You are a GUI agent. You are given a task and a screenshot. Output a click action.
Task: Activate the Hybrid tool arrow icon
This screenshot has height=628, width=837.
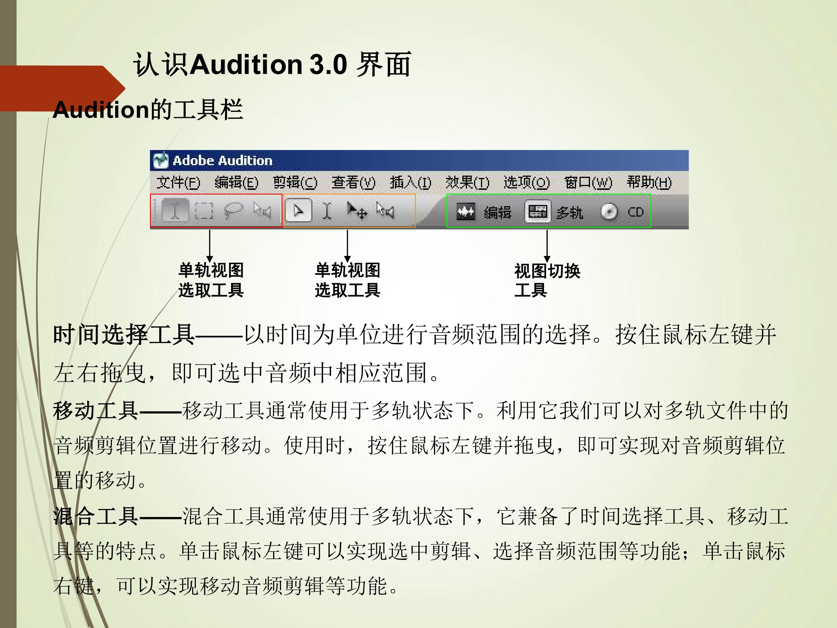[x=298, y=210]
